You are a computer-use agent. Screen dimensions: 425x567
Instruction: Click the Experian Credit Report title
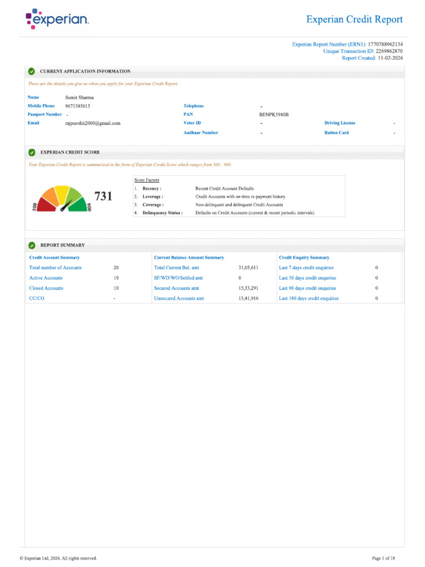tap(354, 19)
